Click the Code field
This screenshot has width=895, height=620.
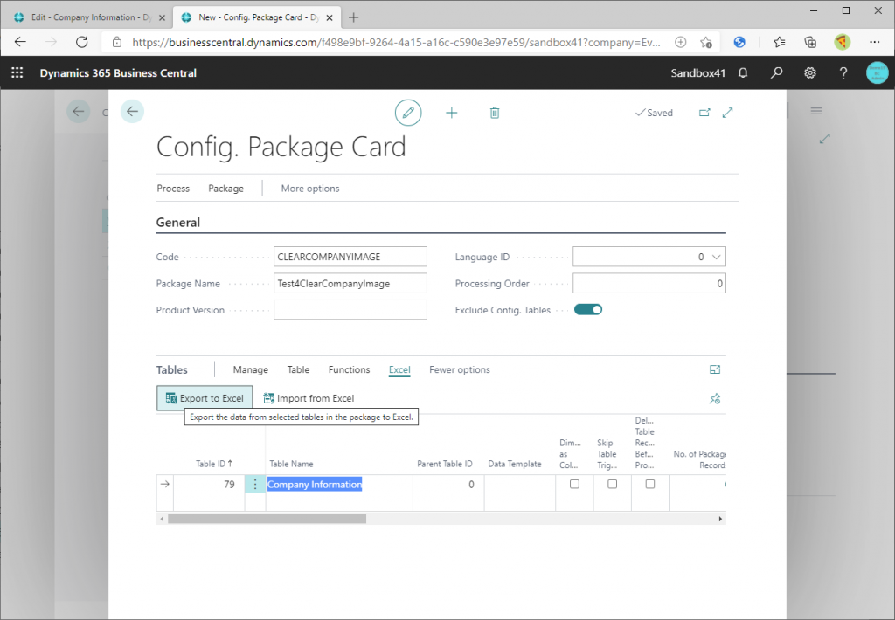350,257
